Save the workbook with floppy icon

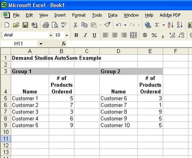(25, 25)
